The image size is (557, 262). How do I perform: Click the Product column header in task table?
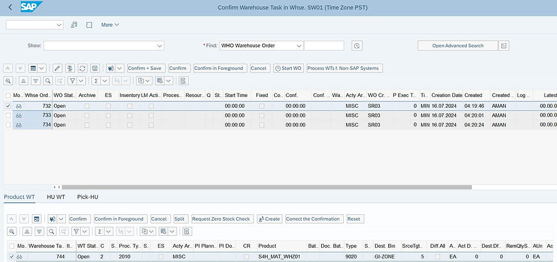[282, 246]
